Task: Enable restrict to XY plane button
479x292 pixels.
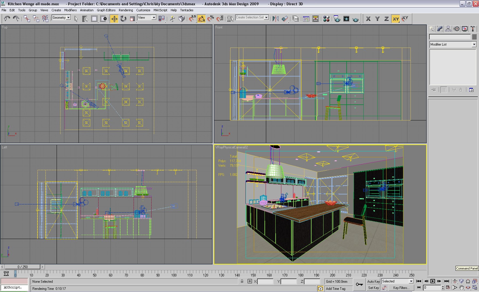Action: pyautogui.click(x=396, y=19)
